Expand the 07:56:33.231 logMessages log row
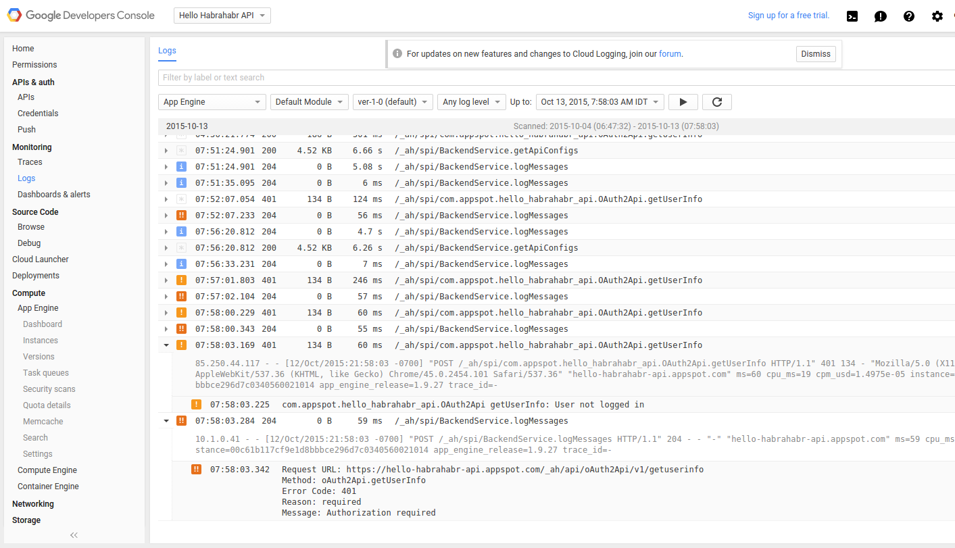Viewport: 955px width, 548px height. 166,264
